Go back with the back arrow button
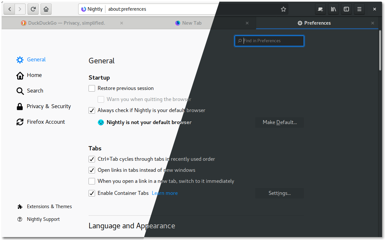385x240 pixels. click(x=10, y=9)
